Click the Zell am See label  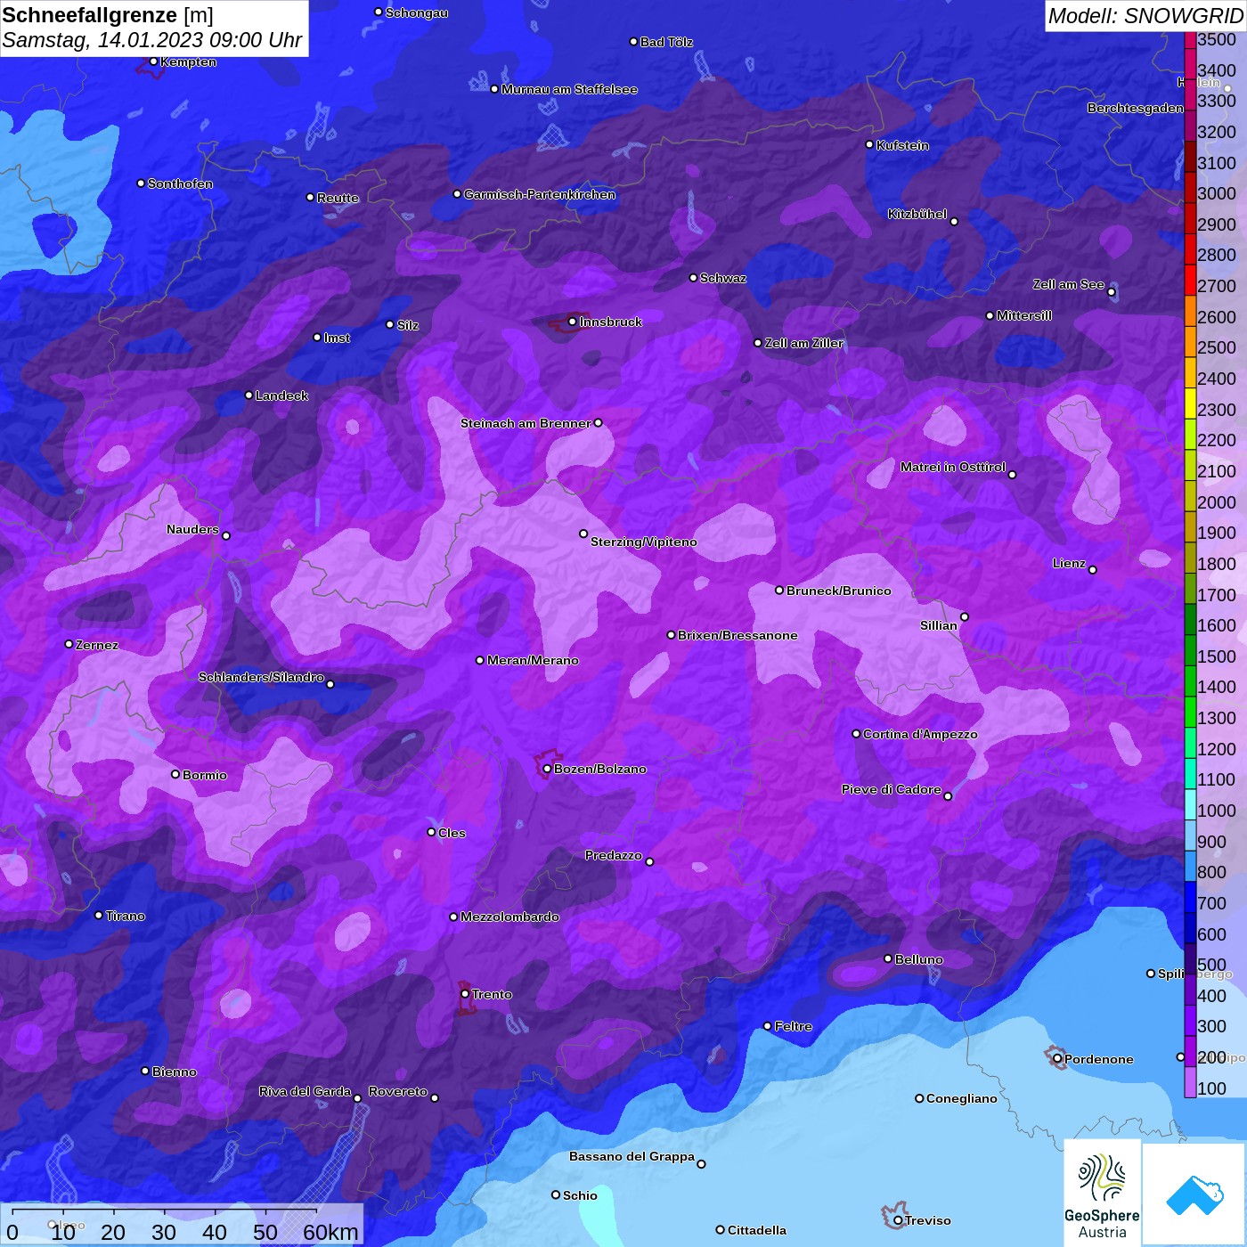coord(1068,284)
